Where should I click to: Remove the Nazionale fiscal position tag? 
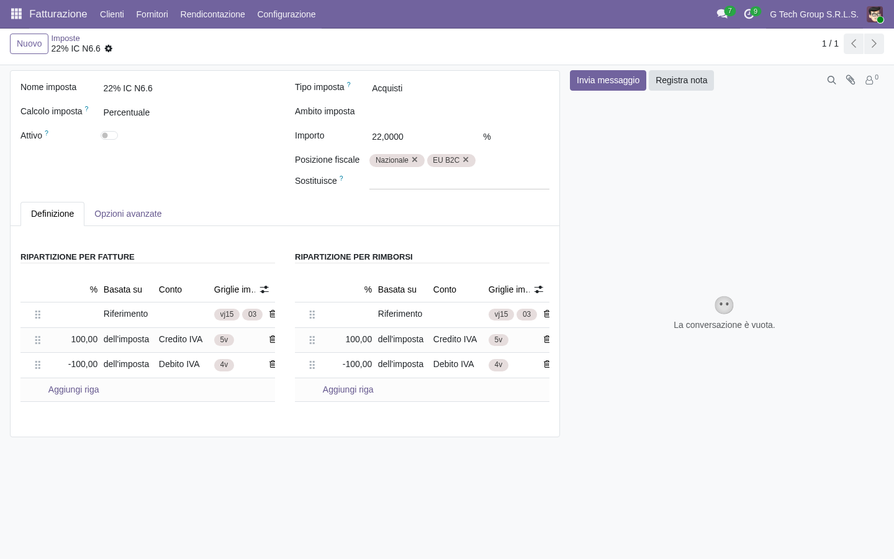coord(415,160)
